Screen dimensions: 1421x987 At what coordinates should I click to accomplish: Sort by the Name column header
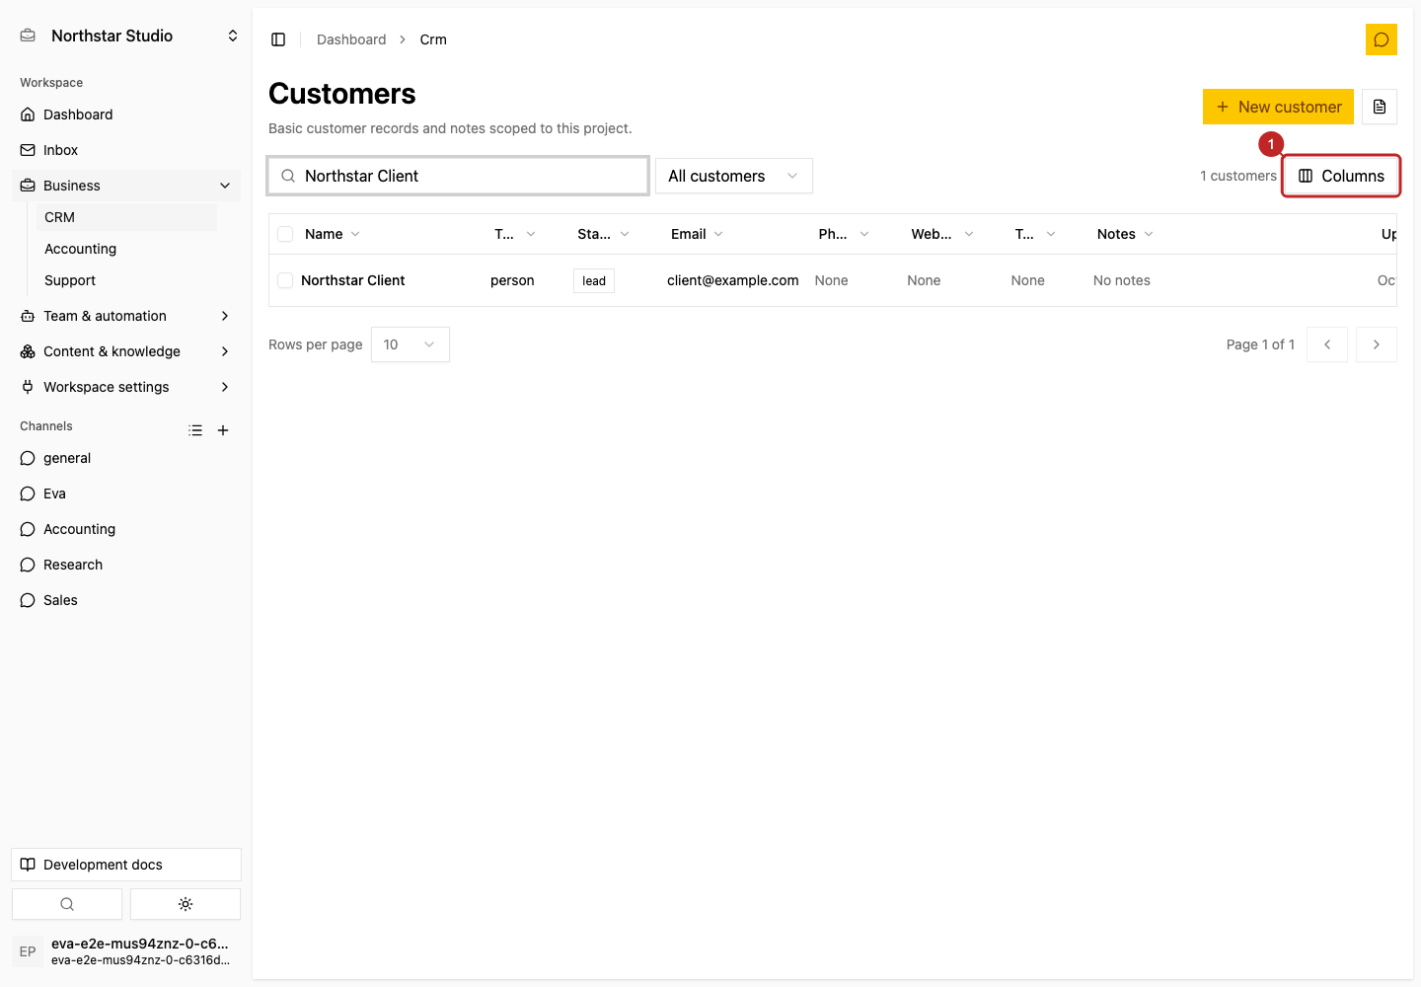[x=333, y=234]
